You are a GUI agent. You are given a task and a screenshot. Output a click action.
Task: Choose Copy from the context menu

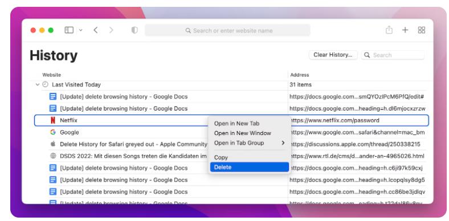(221, 157)
